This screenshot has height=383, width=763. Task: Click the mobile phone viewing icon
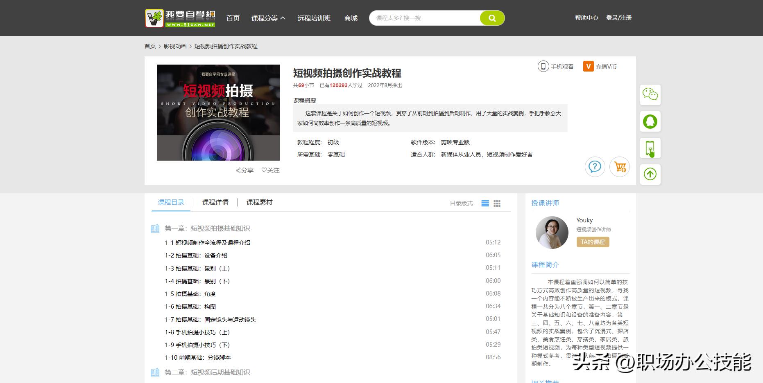click(x=543, y=66)
